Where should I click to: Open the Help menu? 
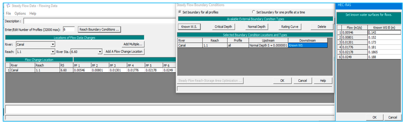(33, 13)
